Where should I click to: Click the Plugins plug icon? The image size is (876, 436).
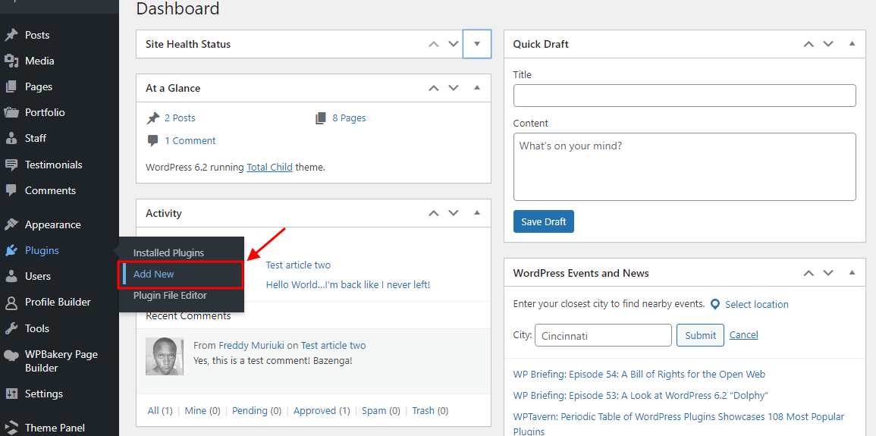[x=11, y=250]
